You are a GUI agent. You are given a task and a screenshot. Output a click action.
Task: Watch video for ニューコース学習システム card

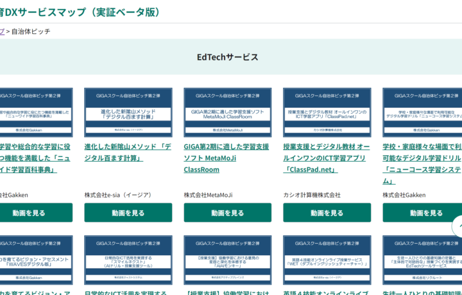[x=422, y=212]
